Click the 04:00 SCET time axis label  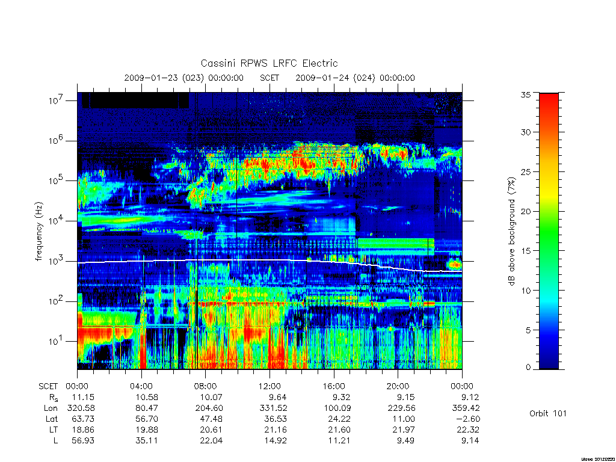141,386
